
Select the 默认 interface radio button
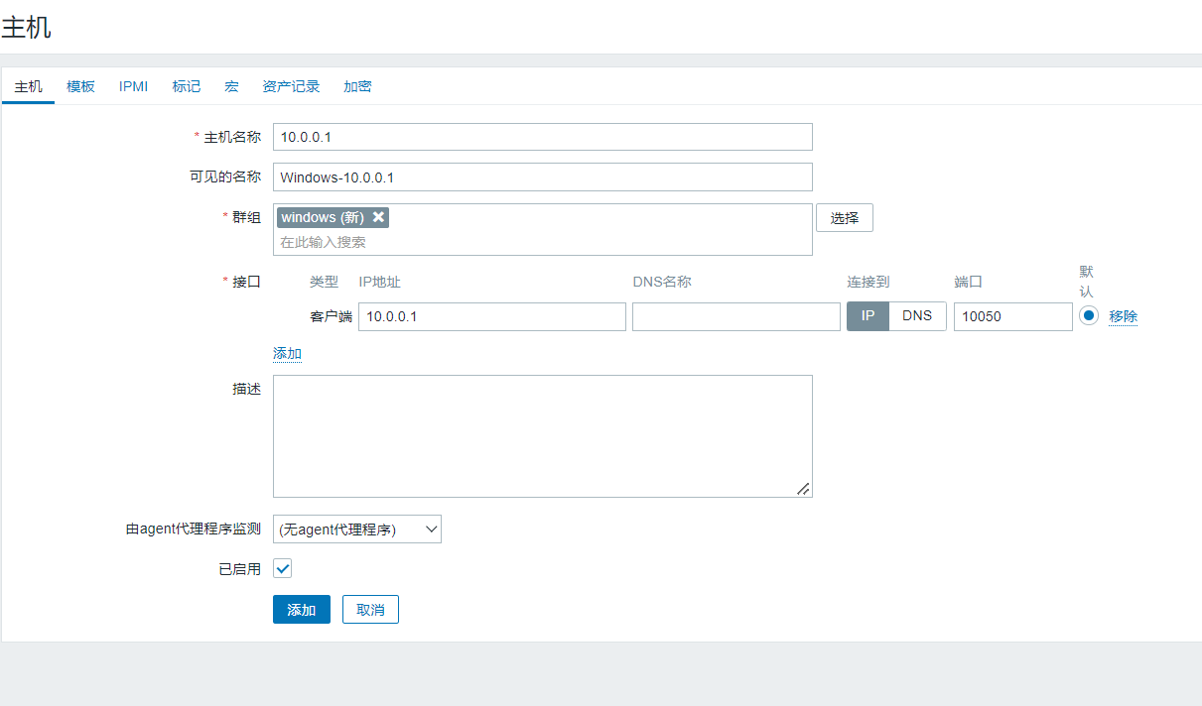click(1089, 316)
